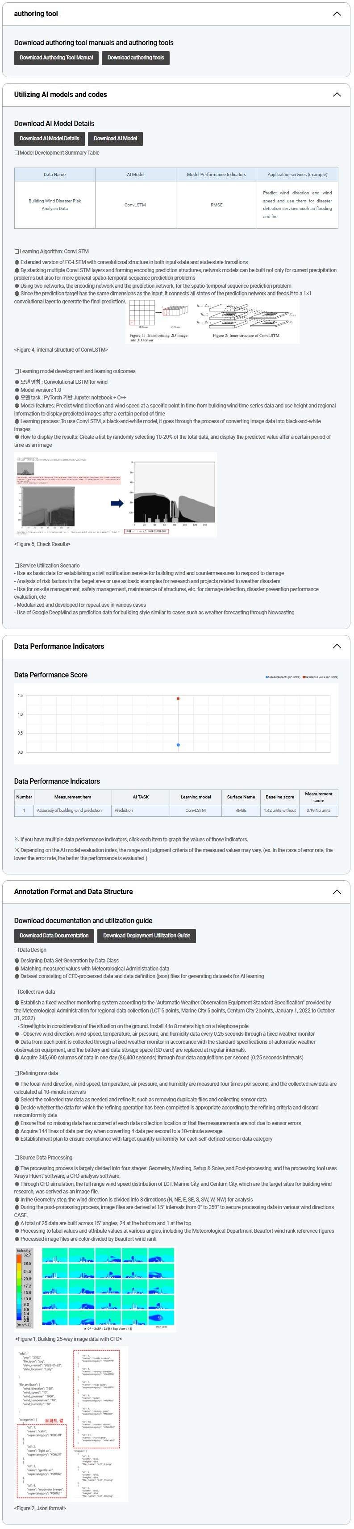Image resolution: width=354 pixels, height=1529 pixels.
Task: Click chevron icon on Annotation Format and Data Structure
Action: [337, 891]
